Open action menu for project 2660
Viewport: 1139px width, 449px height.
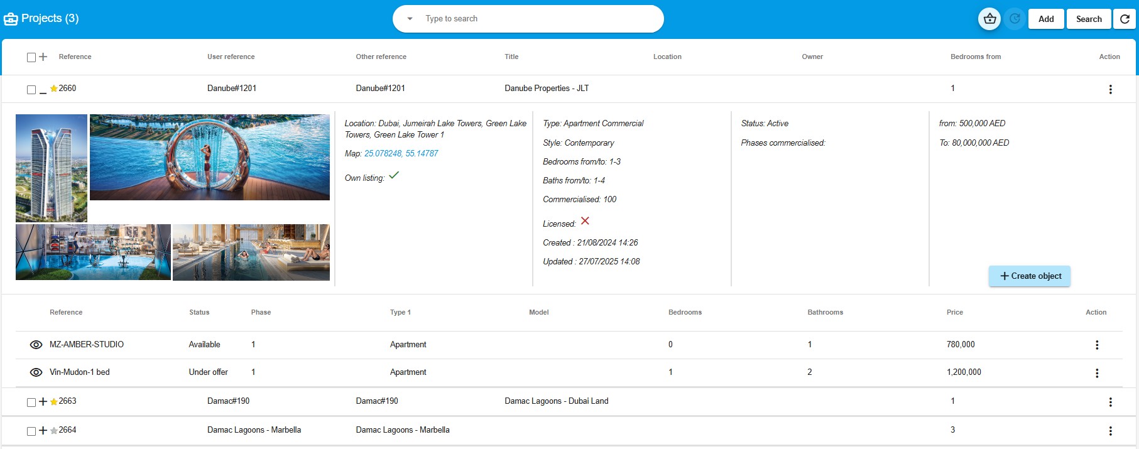tap(1110, 89)
